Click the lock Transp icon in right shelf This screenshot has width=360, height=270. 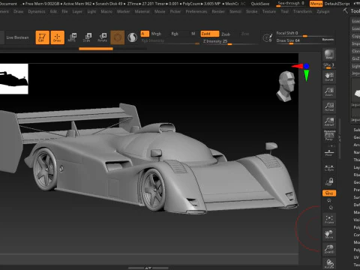(x=329, y=181)
